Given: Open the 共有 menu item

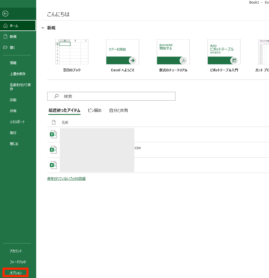Looking at the screenshot, I should pos(13,111).
